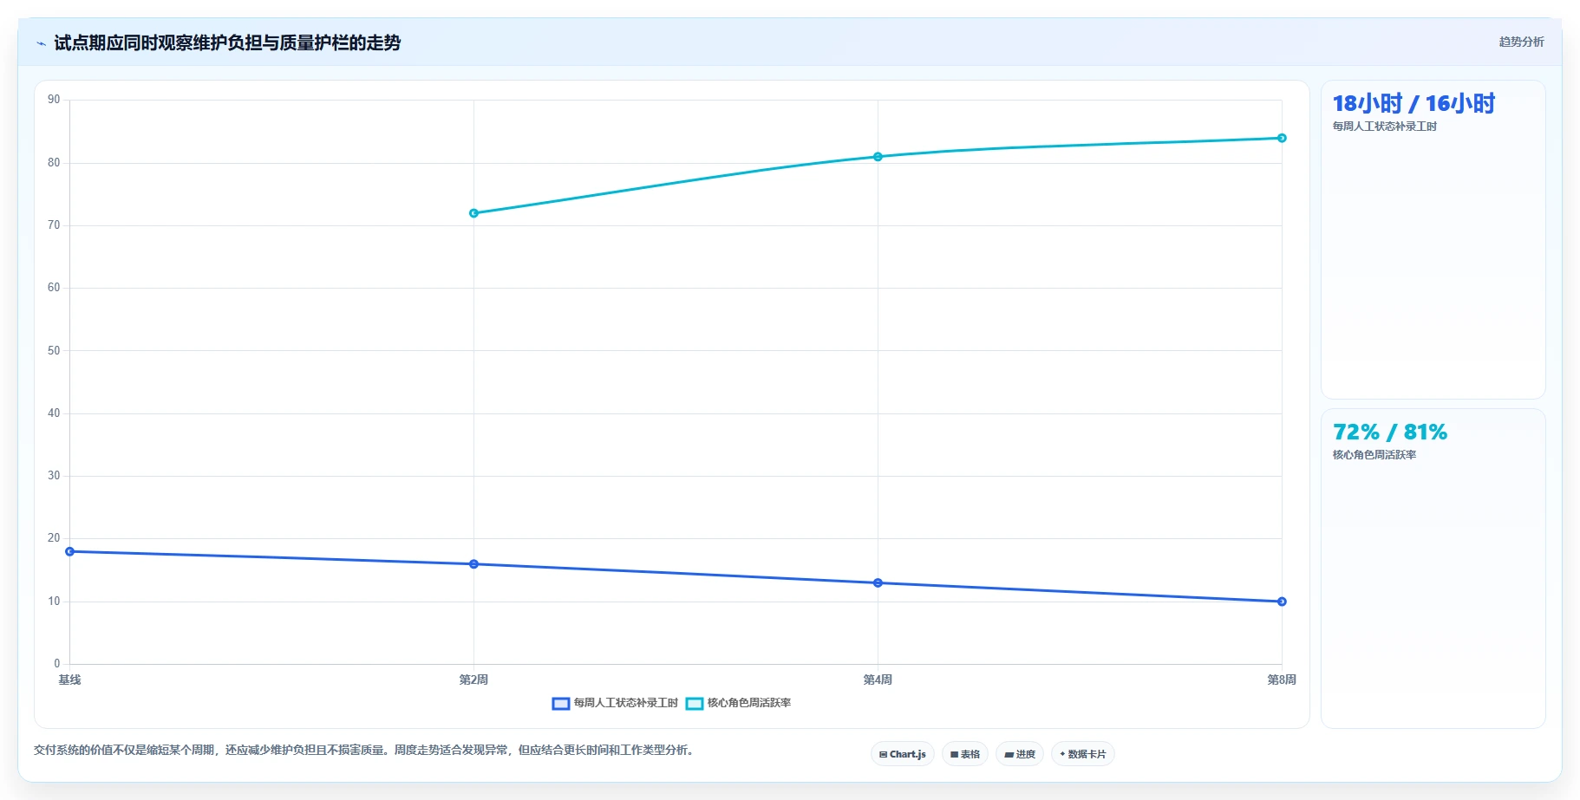Click the 50 y-axis label
1580x800 pixels.
pyautogui.click(x=54, y=351)
